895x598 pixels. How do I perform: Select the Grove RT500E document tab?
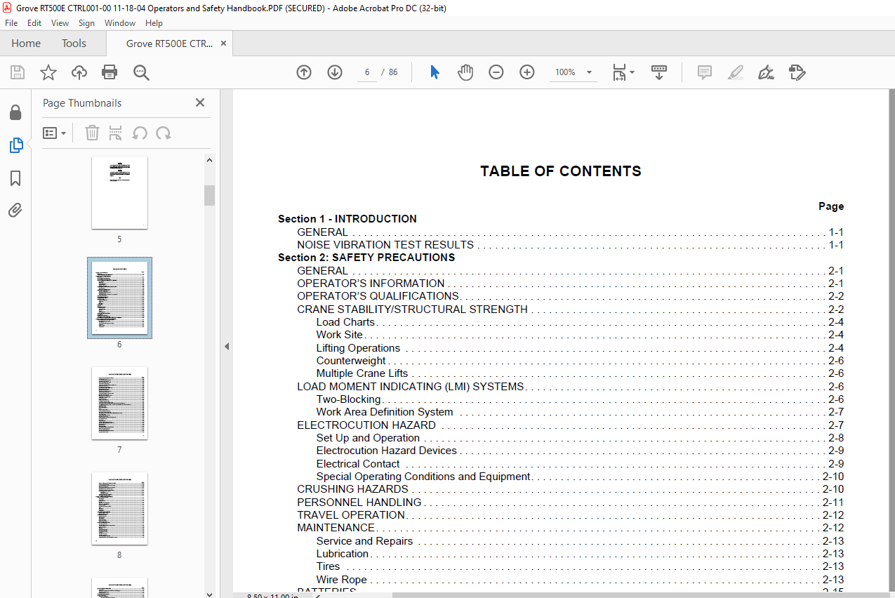(169, 44)
